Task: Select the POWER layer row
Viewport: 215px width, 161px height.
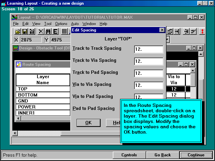Action: (43, 107)
